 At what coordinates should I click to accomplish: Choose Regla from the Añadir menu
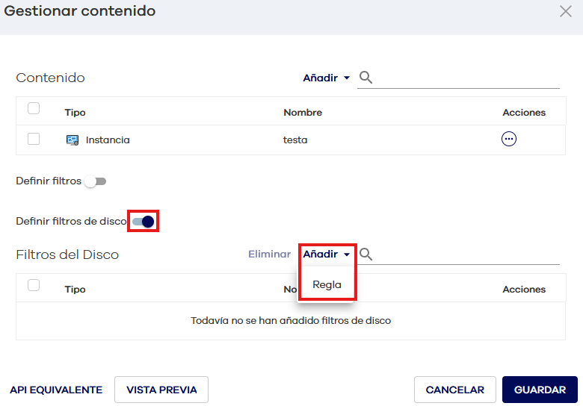point(327,284)
